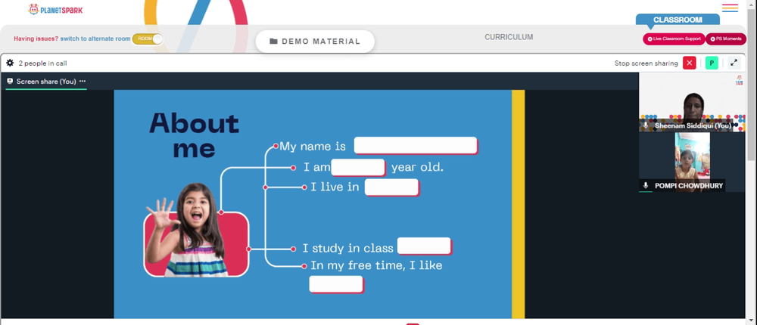
Task: Select Sheenam Siddiqui video tile
Action: coord(692,102)
